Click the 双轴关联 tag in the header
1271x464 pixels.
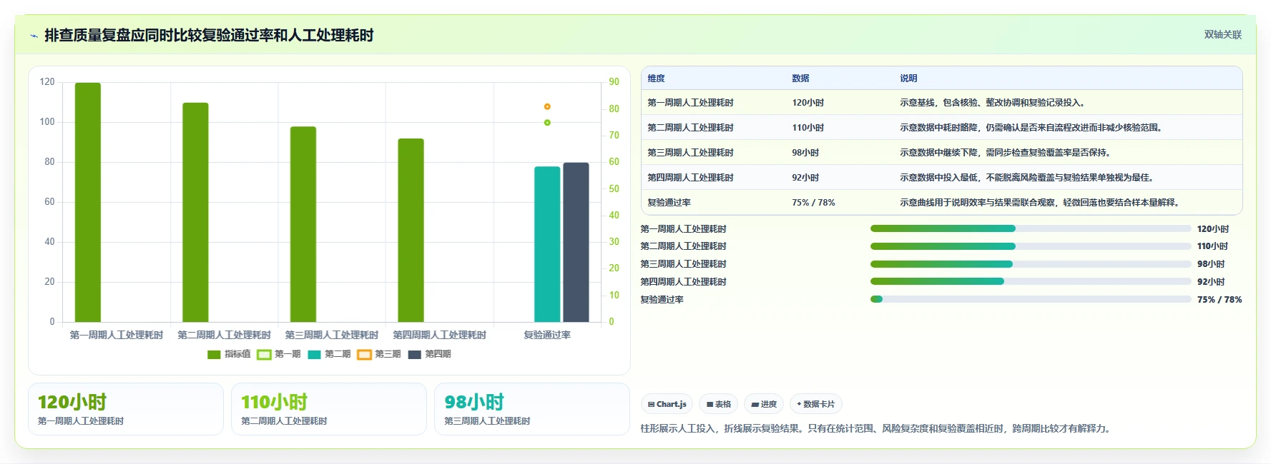coord(1223,34)
